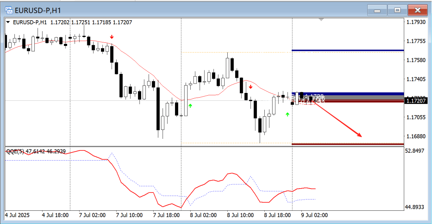Click the 1.17055 price scale value
The height and width of the screenshot is (224, 432).
click(x=416, y=117)
